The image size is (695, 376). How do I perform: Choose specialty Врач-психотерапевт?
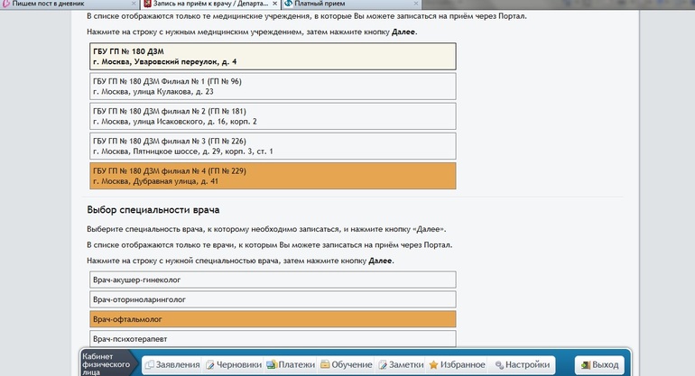point(273,339)
